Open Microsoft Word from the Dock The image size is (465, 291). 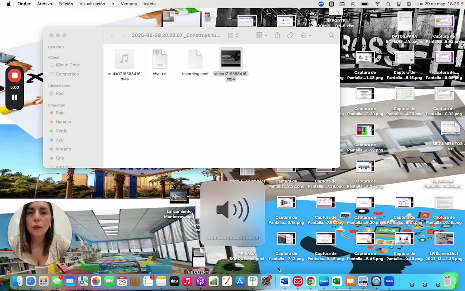[x=285, y=281]
